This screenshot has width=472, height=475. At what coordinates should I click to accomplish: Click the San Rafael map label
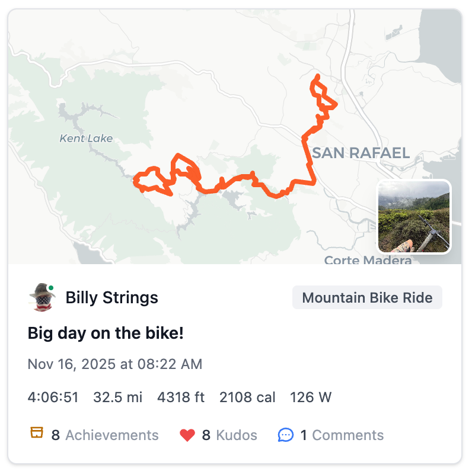point(361,153)
